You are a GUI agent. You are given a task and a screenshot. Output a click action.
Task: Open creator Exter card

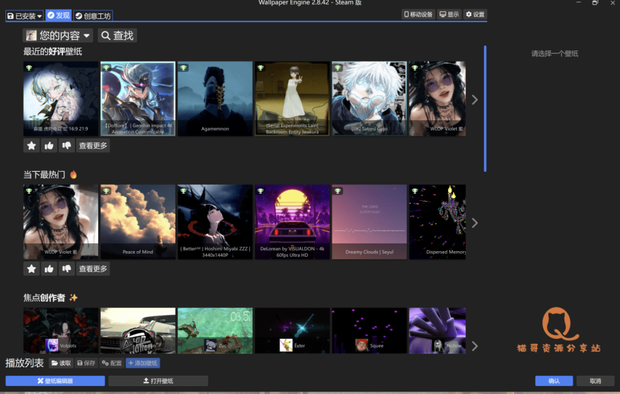tap(292, 331)
